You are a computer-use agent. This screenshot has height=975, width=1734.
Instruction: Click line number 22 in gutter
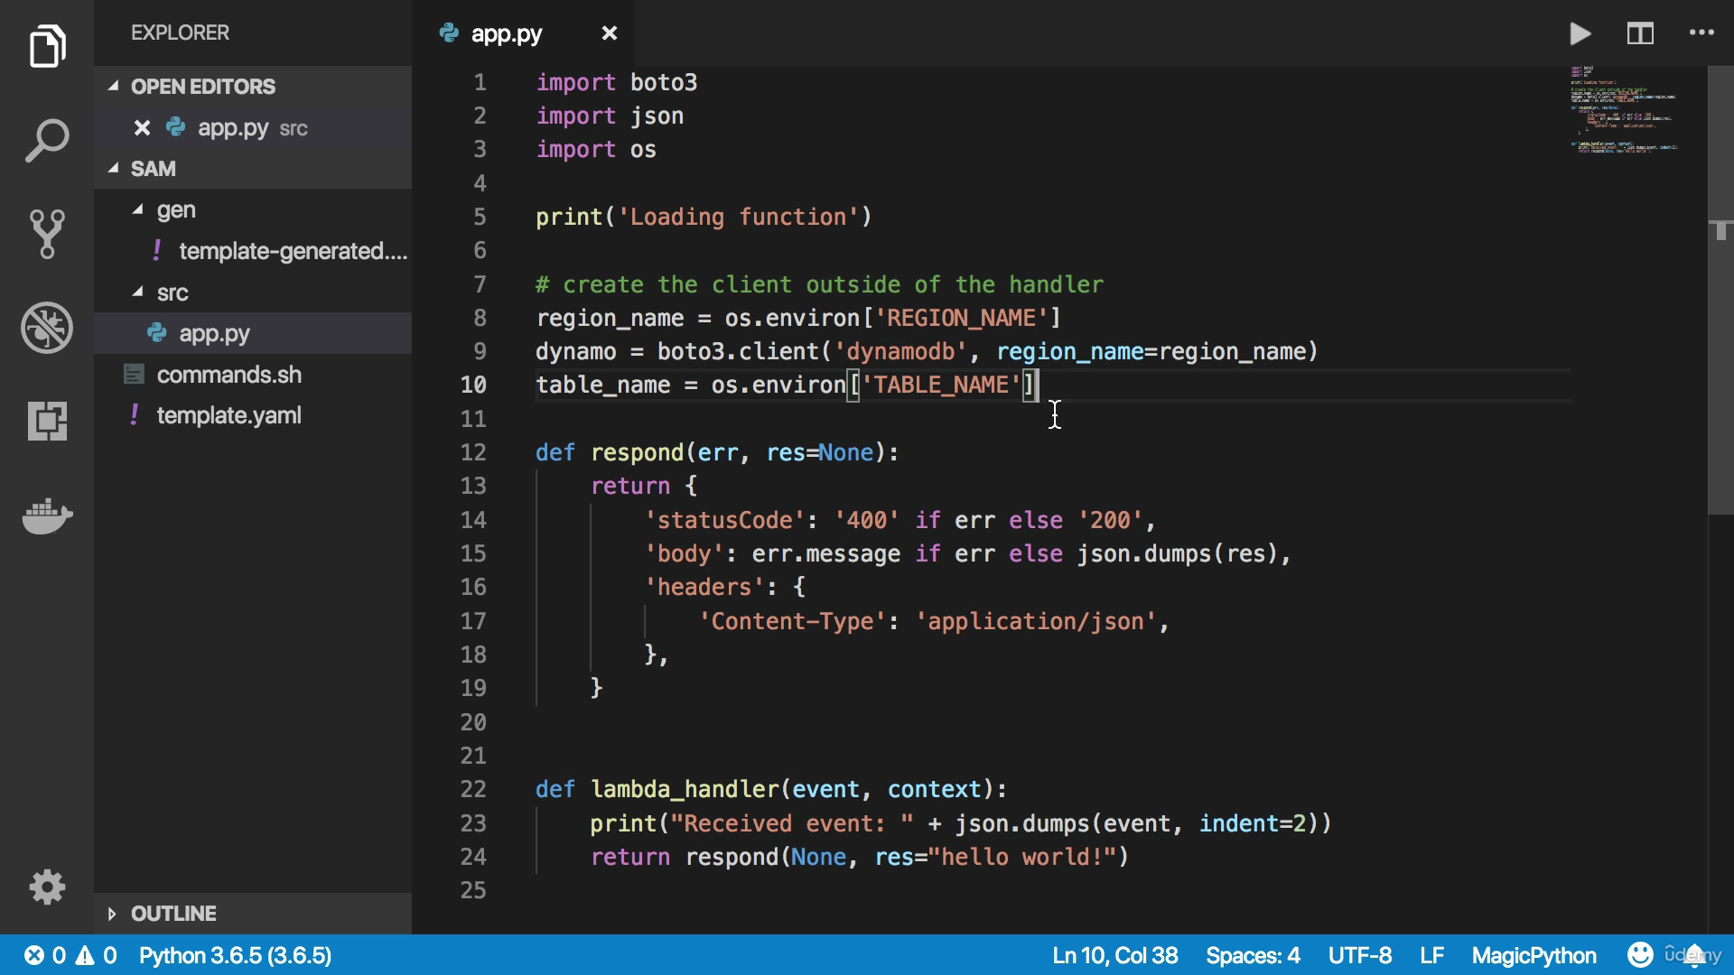click(x=473, y=790)
